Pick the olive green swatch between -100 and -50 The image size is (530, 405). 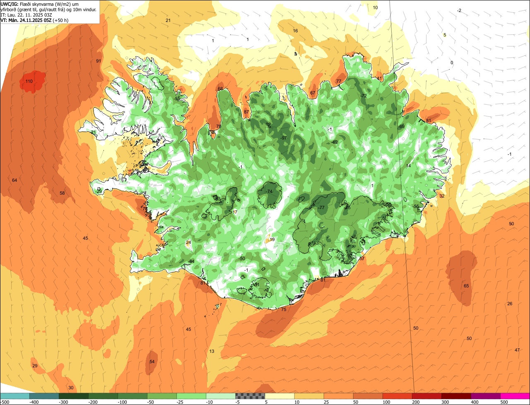coord(132,396)
